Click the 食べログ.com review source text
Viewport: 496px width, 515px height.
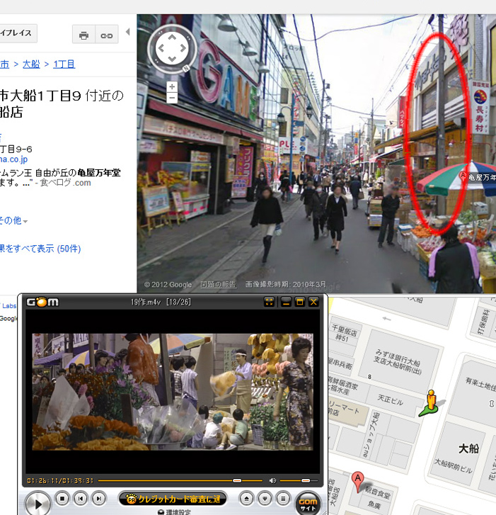[x=65, y=183]
